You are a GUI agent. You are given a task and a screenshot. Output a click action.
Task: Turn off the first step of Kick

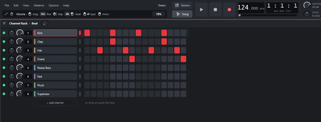pyautogui.click(x=87, y=33)
